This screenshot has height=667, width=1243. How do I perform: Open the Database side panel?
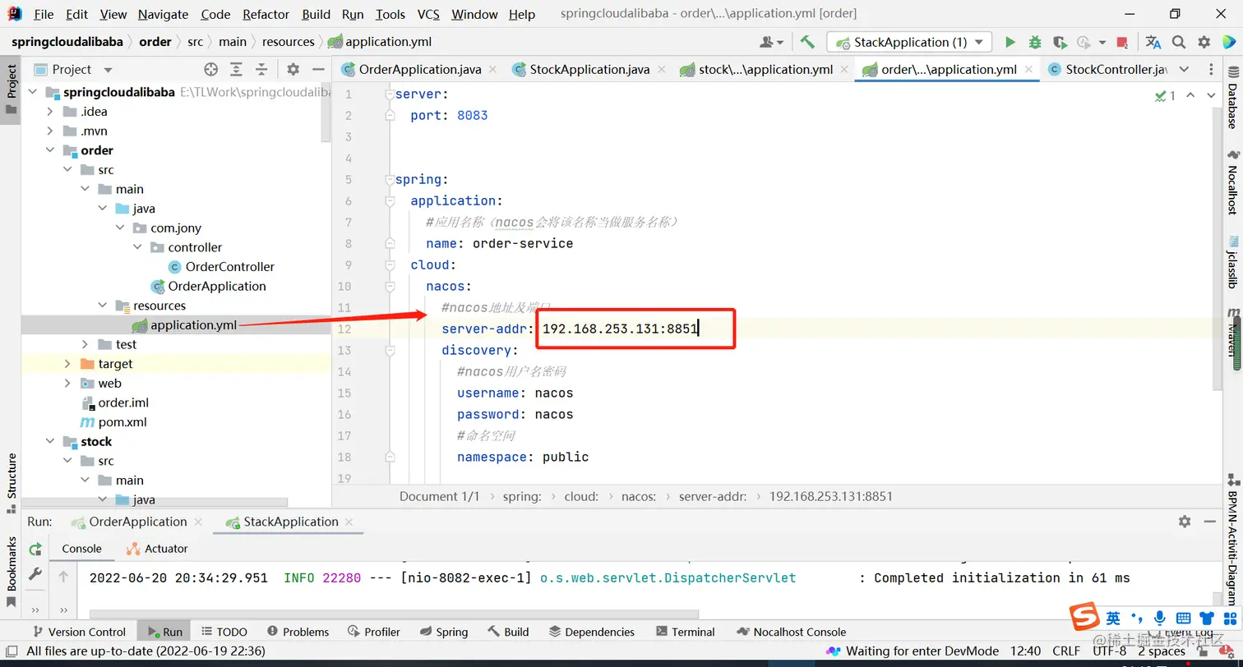point(1233,96)
